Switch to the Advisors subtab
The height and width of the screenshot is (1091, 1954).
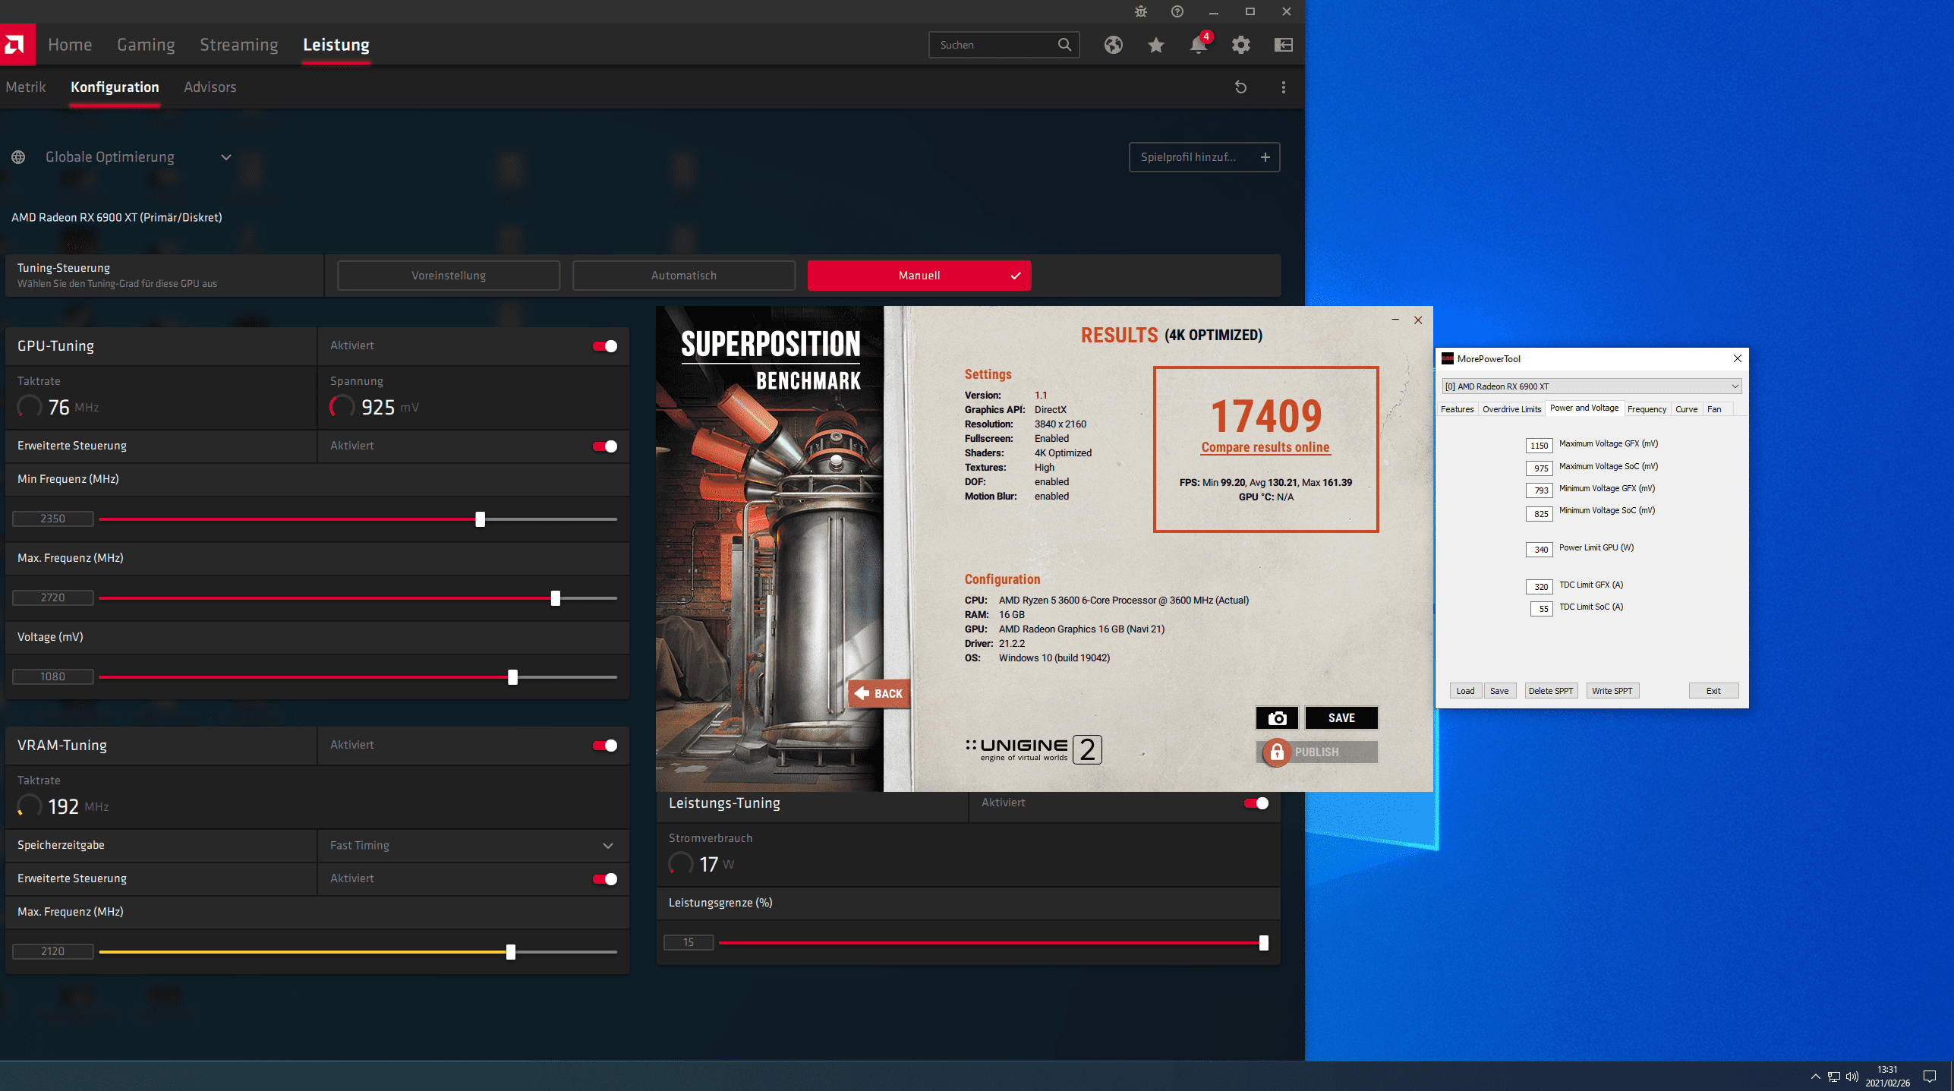click(210, 87)
